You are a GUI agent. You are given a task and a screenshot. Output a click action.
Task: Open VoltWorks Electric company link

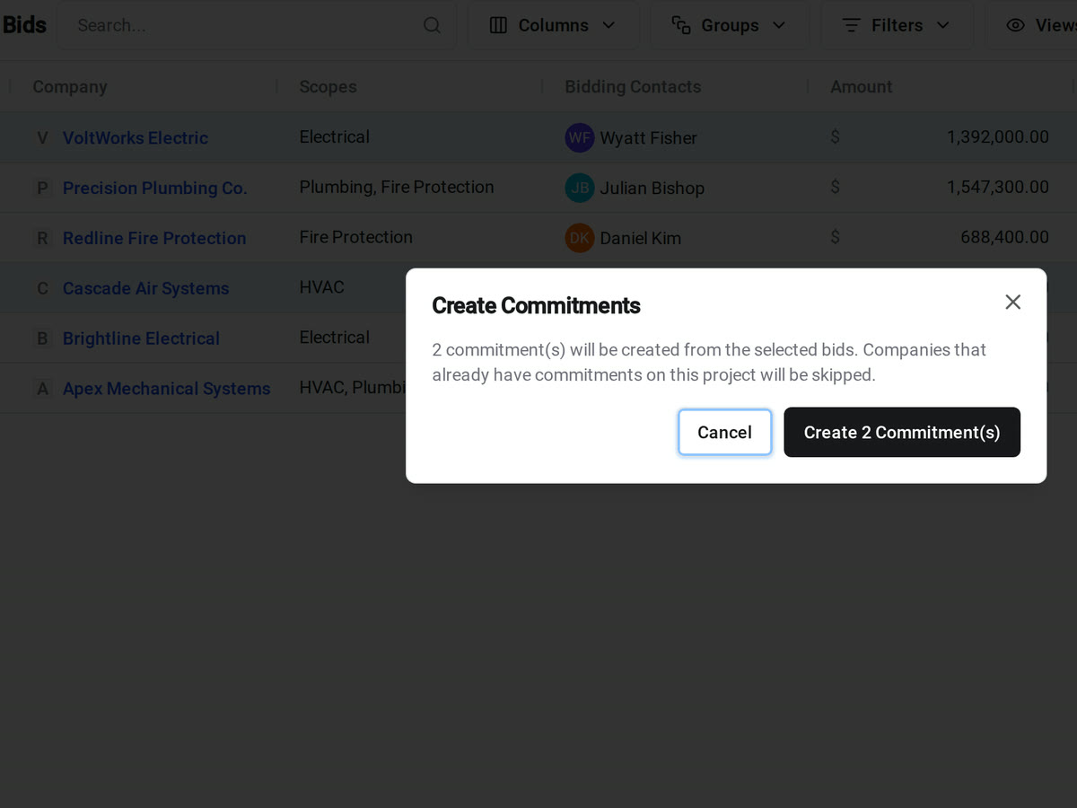point(136,137)
